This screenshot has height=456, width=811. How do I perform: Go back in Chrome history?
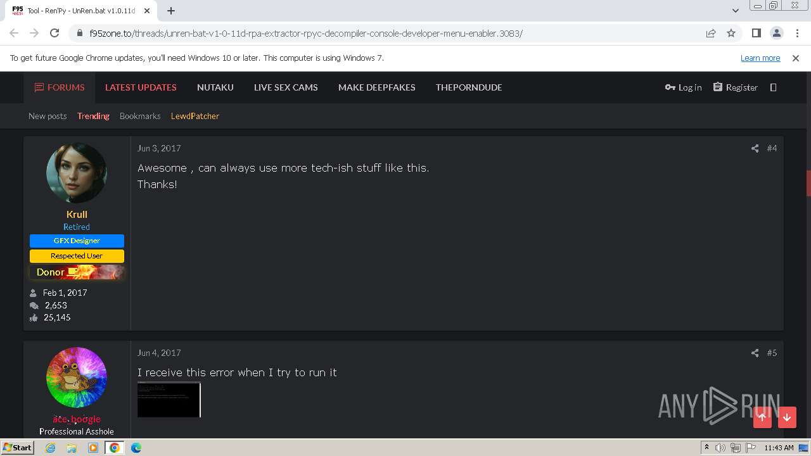pos(14,33)
